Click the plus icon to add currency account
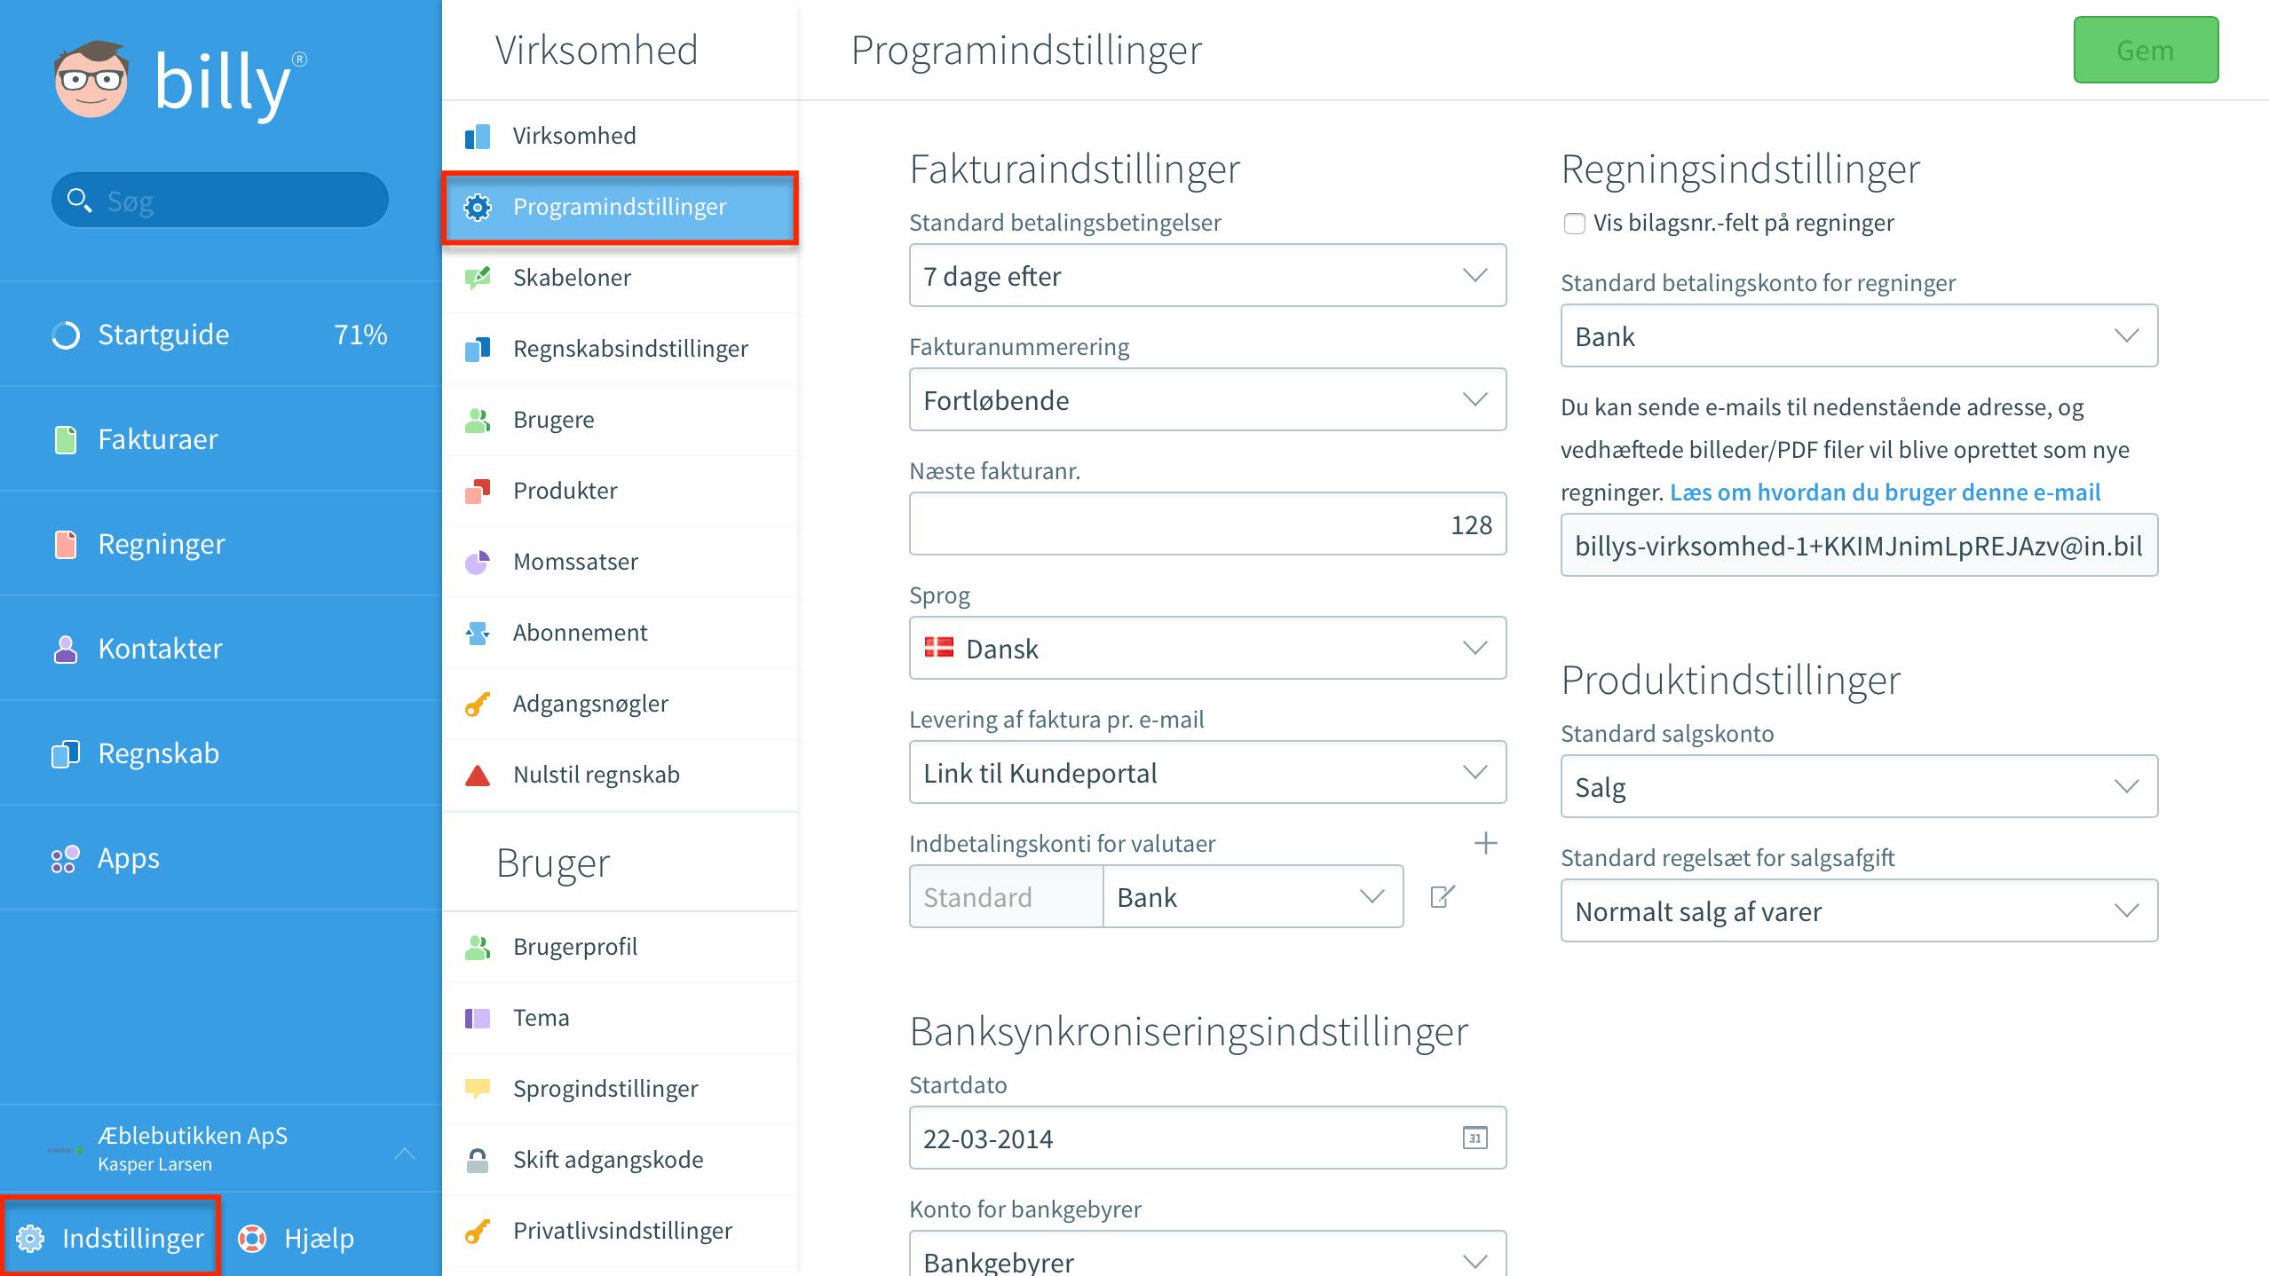Screen dimensions: 2269x1276 (x=1485, y=843)
